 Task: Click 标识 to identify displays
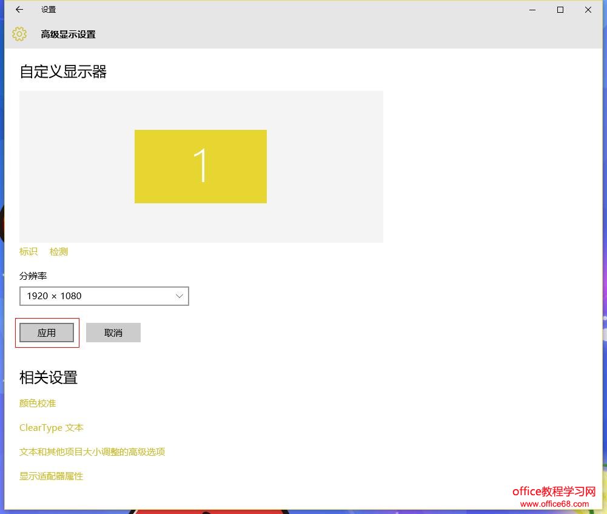coord(28,251)
